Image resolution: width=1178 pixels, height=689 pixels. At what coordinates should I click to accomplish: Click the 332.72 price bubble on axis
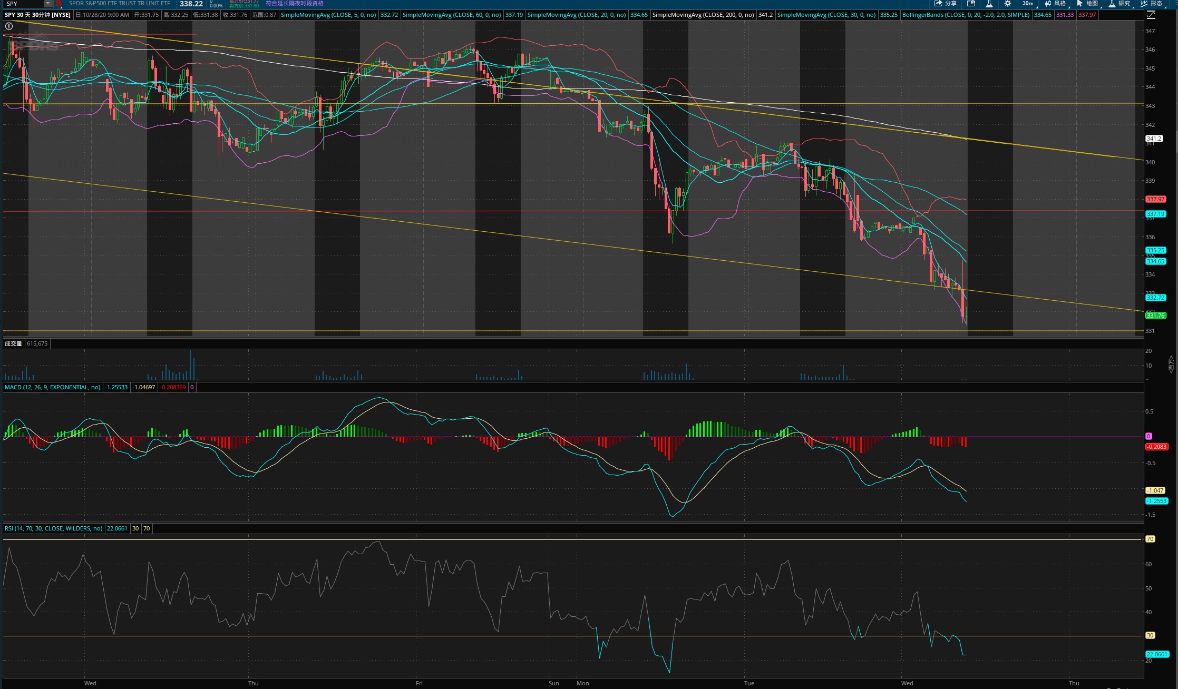[x=1156, y=298]
